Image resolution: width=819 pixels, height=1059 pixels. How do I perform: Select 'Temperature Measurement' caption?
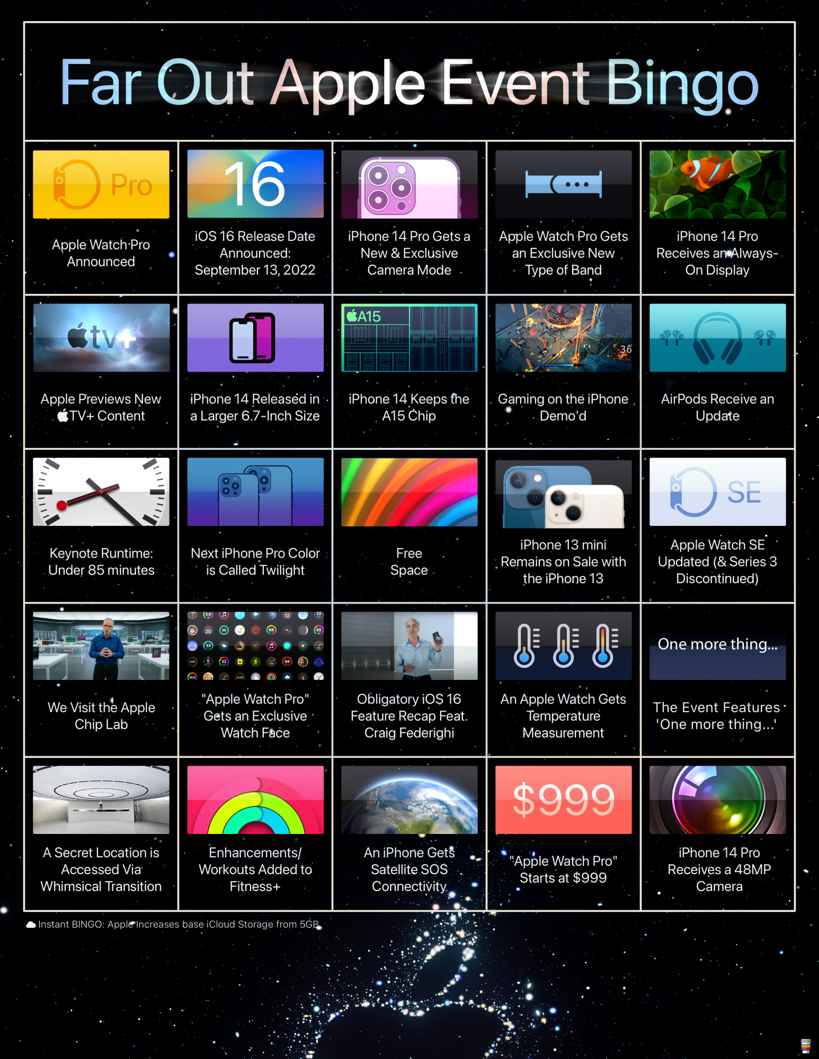click(564, 716)
